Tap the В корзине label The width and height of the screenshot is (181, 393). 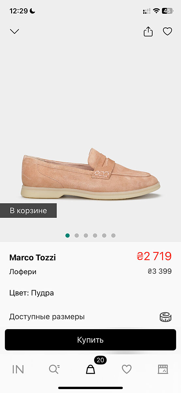[28, 211]
